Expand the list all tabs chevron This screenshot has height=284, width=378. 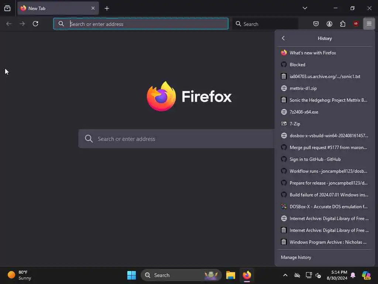[305, 8]
